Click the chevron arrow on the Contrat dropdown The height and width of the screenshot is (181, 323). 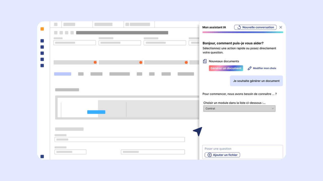pyautogui.click(x=273, y=109)
